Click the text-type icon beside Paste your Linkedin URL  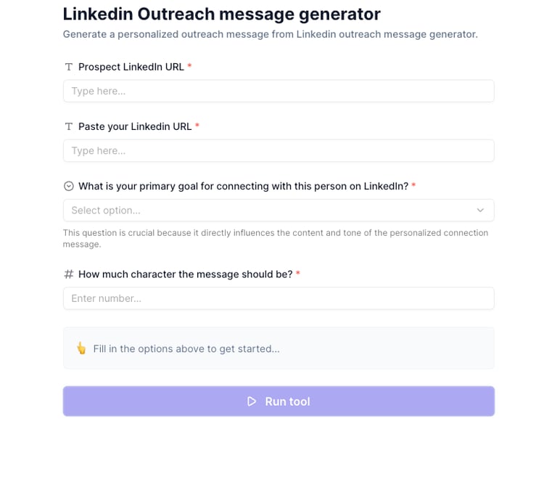(x=69, y=126)
